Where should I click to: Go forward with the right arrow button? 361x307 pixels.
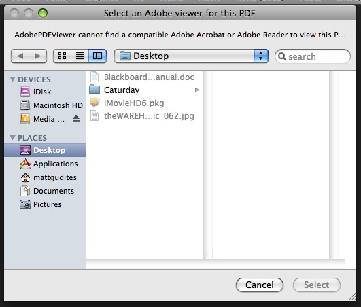tap(38, 56)
